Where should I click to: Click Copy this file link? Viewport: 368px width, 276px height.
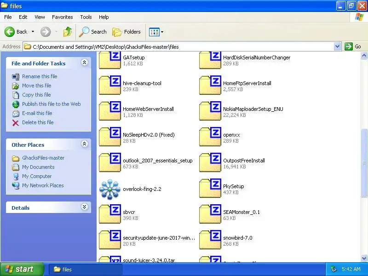click(x=36, y=95)
